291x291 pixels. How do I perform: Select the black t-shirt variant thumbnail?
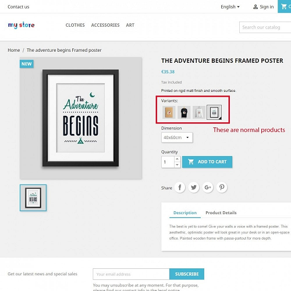tap(184, 112)
